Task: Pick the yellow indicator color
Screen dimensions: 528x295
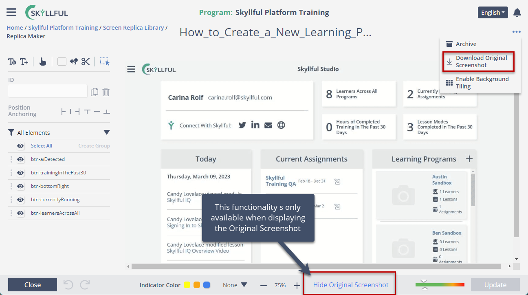Action: [187, 285]
